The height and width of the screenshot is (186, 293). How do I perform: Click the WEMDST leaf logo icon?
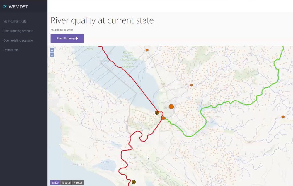coord(5,6)
